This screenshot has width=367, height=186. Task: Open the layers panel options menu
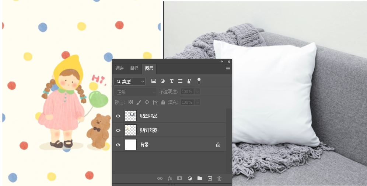[x=228, y=69]
